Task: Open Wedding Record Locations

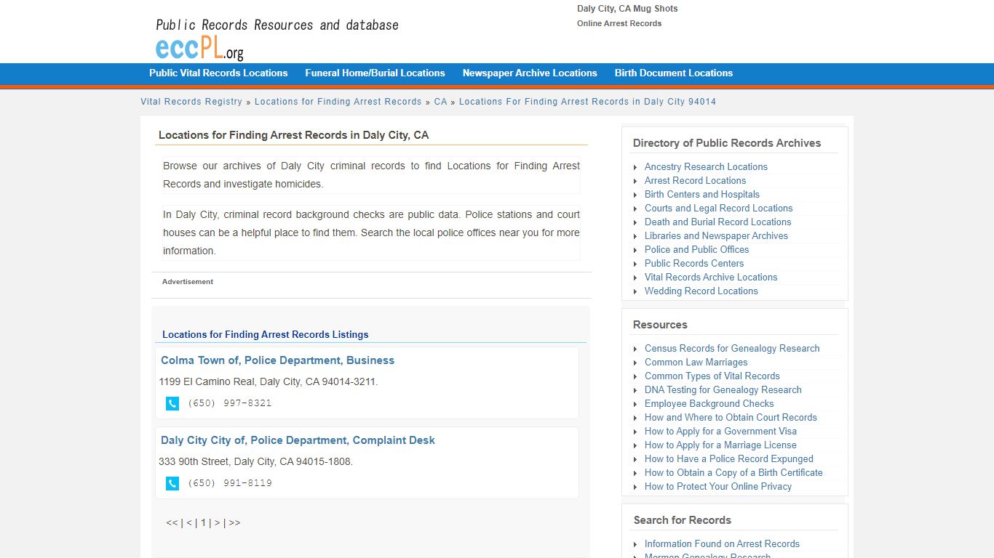Action: 701,291
